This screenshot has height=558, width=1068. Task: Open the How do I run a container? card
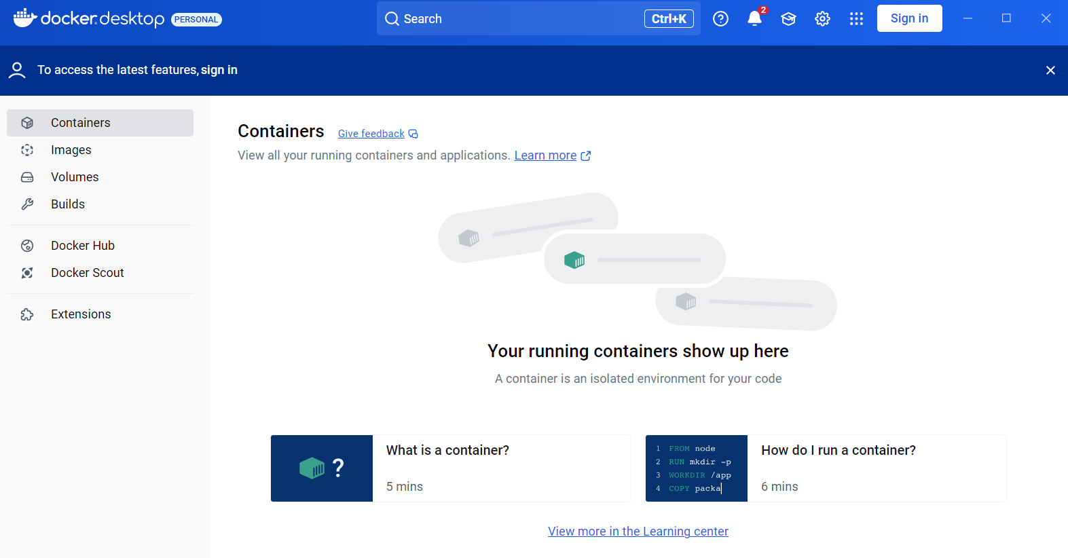[826, 468]
